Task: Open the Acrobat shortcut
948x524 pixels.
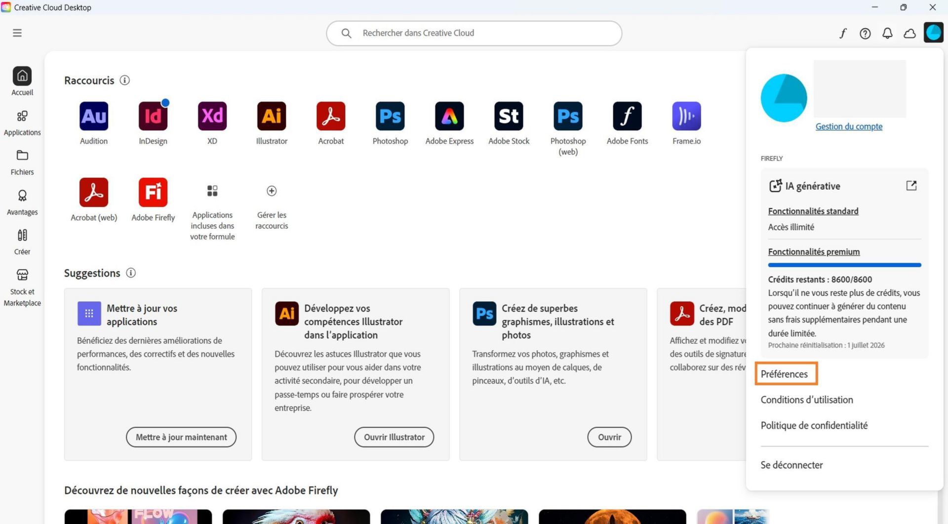Action: (331, 116)
